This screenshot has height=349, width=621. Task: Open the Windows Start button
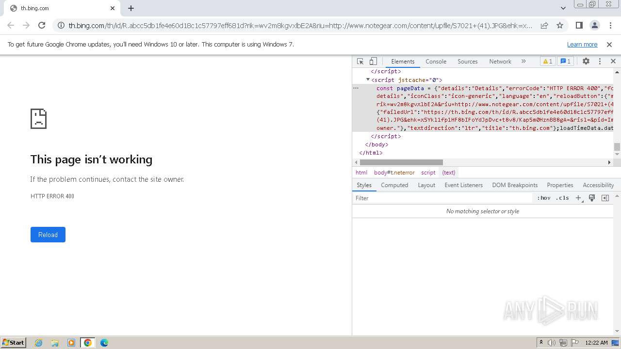[x=14, y=342]
